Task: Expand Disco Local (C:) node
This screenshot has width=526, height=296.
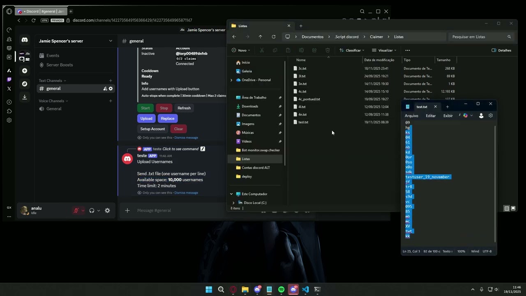Action: tap(233, 203)
